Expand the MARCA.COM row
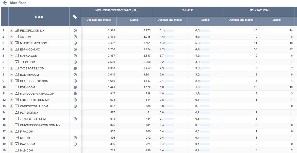The width and height of the screenshot is (297, 153). 12,56
